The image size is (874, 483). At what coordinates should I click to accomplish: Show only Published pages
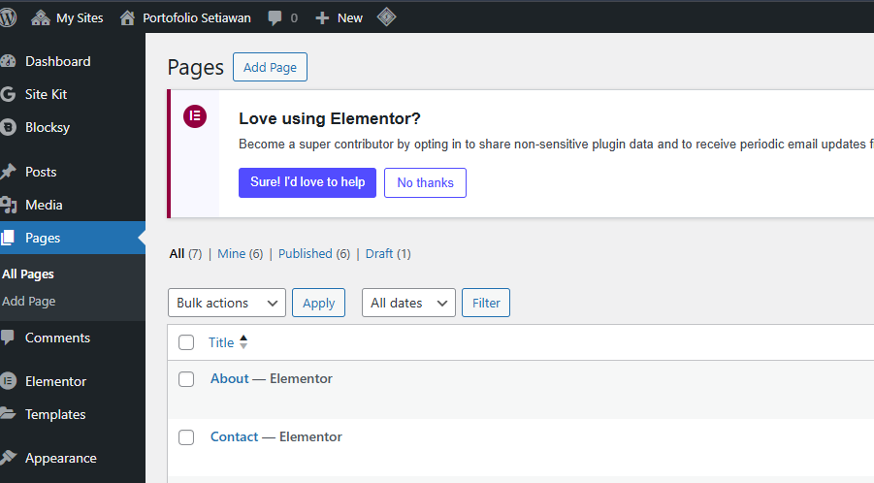click(305, 253)
